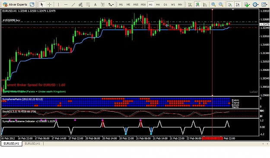Switch to M15 timeframe
This screenshot has height=158, width=270.
pos(136,5)
